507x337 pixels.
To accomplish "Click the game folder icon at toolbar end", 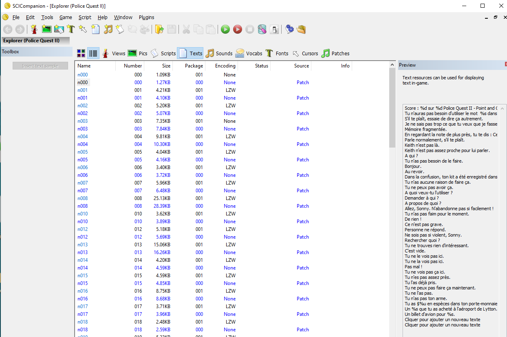I will click(x=301, y=29).
